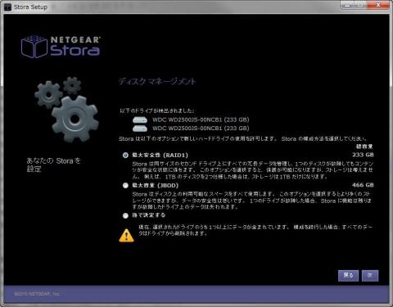Click the NETGEAR copyright footer text
The image size is (393, 307).
tap(37, 294)
